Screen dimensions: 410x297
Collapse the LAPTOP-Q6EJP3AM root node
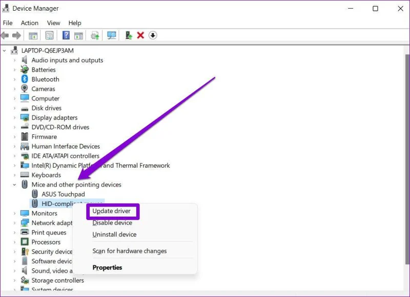(5, 51)
